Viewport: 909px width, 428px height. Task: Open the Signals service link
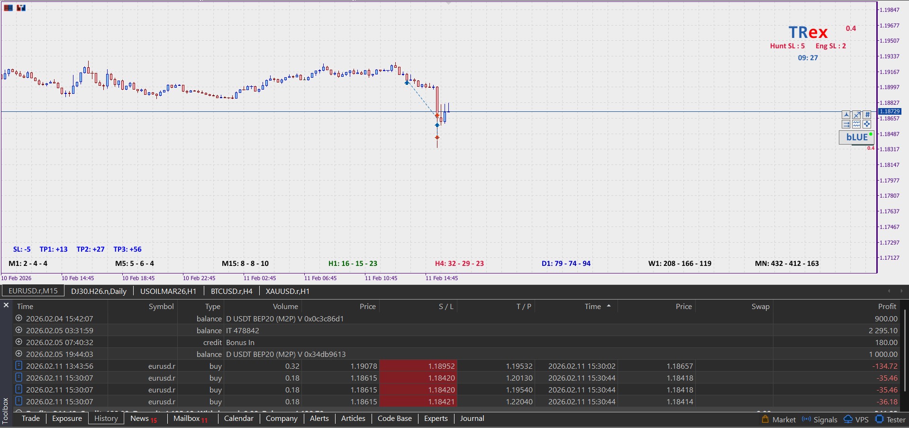click(x=819, y=419)
